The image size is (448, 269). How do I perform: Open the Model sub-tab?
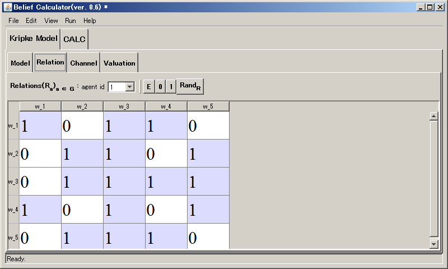click(20, 63)
